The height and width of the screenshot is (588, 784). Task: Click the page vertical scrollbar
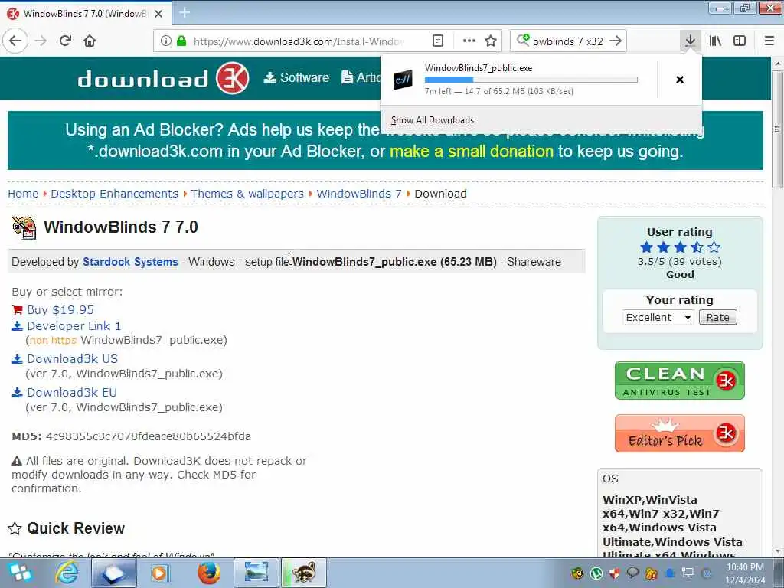778,129
